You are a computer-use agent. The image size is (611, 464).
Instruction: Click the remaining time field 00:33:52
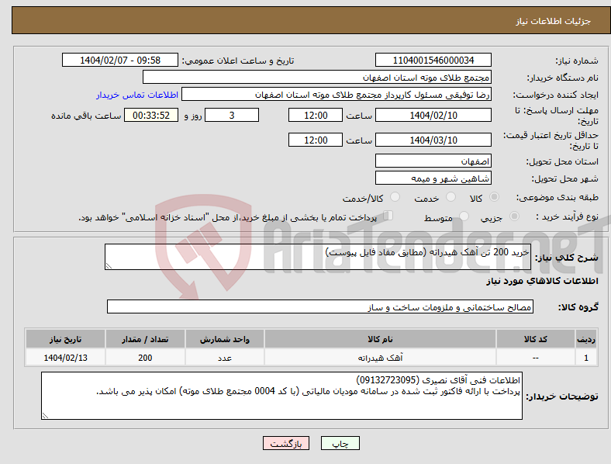(151, 115)
